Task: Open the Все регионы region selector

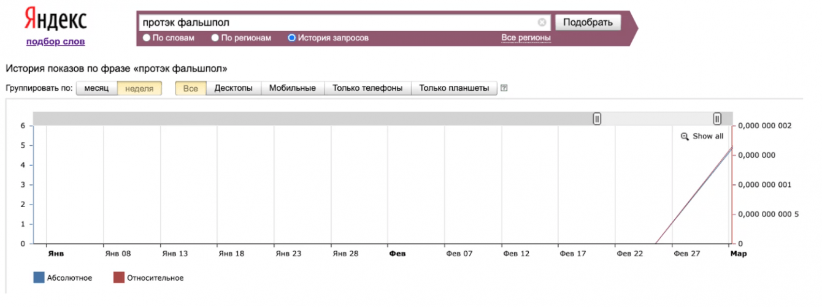Action: click(526, 38)
